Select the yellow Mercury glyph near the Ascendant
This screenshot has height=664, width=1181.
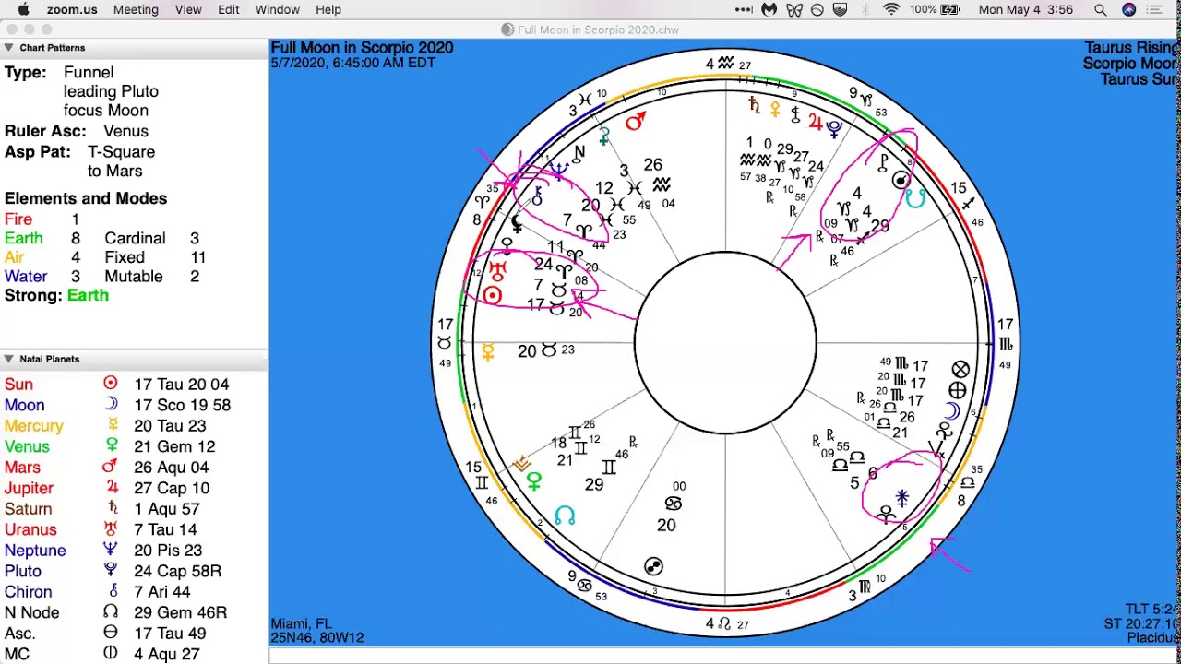488,351
